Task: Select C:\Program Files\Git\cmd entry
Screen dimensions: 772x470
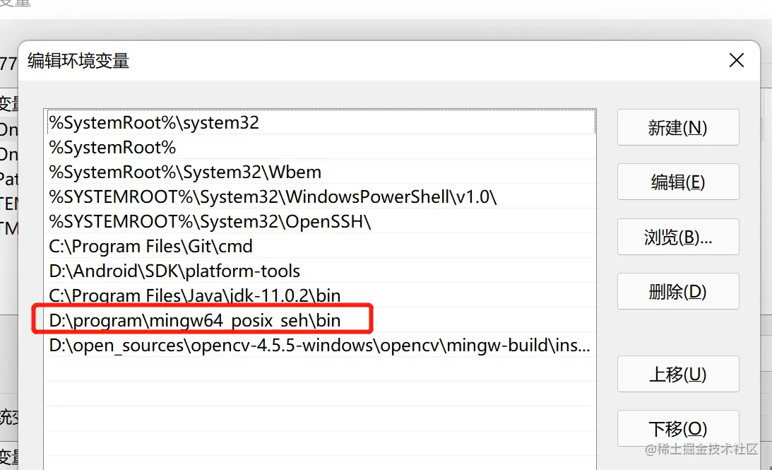Action: (x=320, y=246)
